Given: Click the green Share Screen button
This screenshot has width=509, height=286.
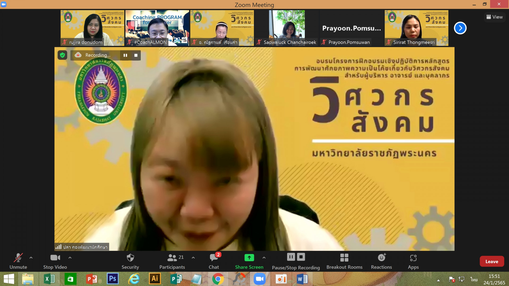Looking at the screenshot, I should 249,261.
